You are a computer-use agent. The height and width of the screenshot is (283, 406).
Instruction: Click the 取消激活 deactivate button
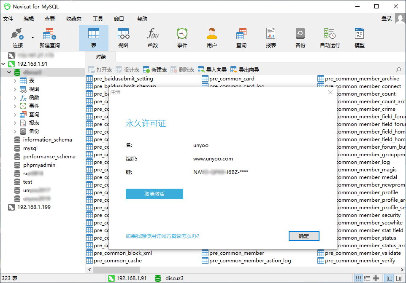154,194
